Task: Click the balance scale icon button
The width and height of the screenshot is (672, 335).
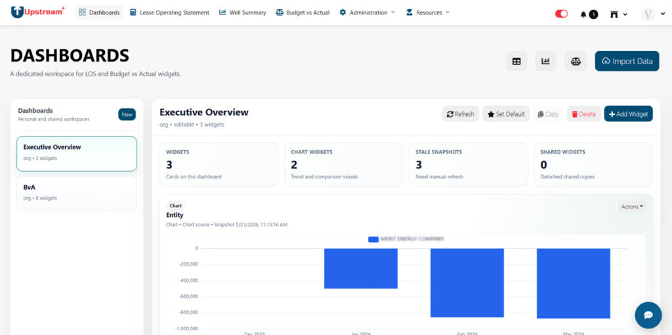Action: pyautogui.click(x=576, y=61)
